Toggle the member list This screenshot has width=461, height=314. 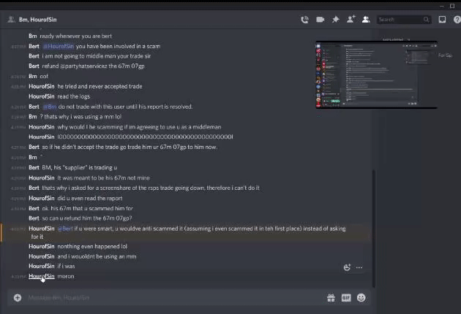[366, 20]
